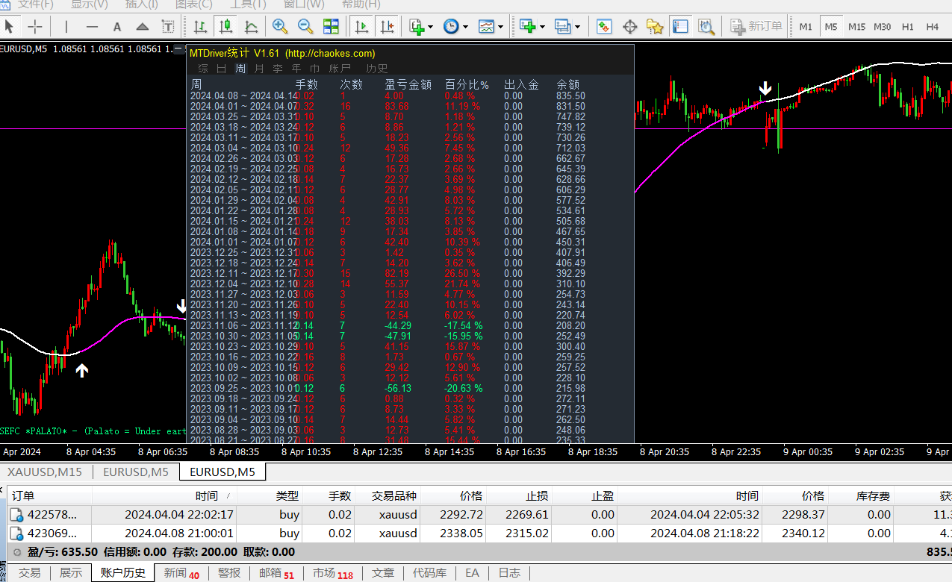The image size is (952, 582).
Task: Select the arrows triangle symbol tool
Action: 143,27
